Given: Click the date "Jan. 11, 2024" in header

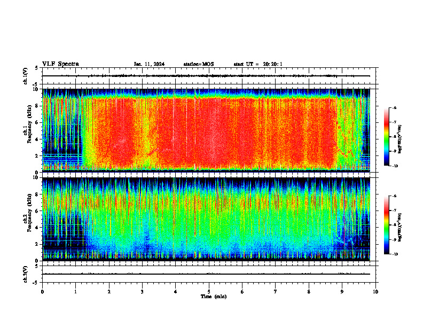Looking at the screenshot, I should point(149,64).
